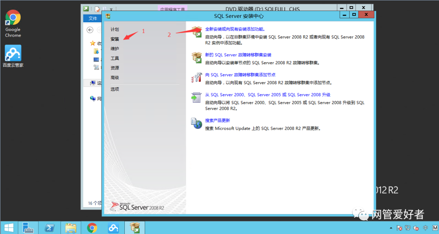The width and height of the screenshot is (439, 234).
Task: Select 选项 in the left navigation
Action: [x=115, y=89]
